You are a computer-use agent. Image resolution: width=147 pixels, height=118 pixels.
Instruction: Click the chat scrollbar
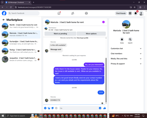pyautogui.click(x=106, y=80)
